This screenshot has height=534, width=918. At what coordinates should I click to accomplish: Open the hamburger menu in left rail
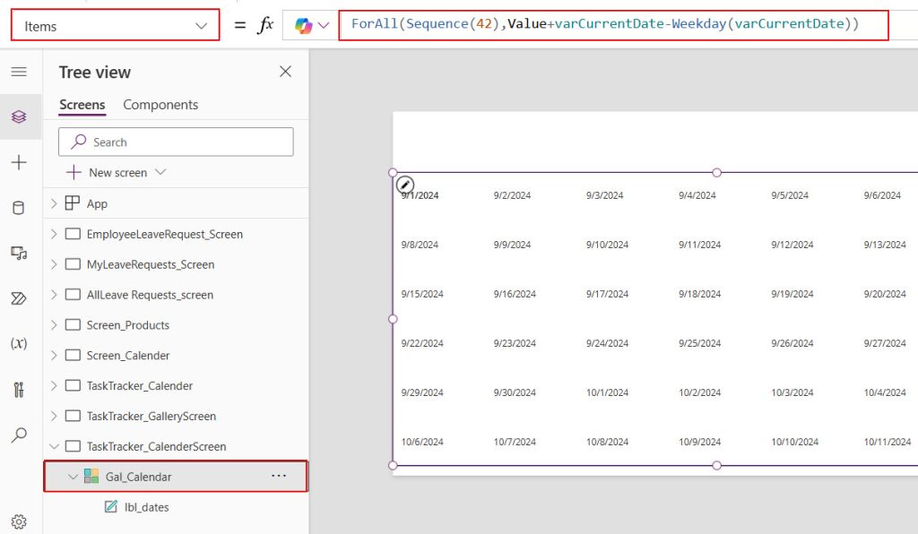[x=19, y=72]
